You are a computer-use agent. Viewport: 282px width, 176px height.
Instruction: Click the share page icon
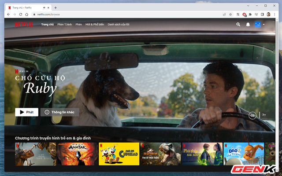click(x=224, y=15)
